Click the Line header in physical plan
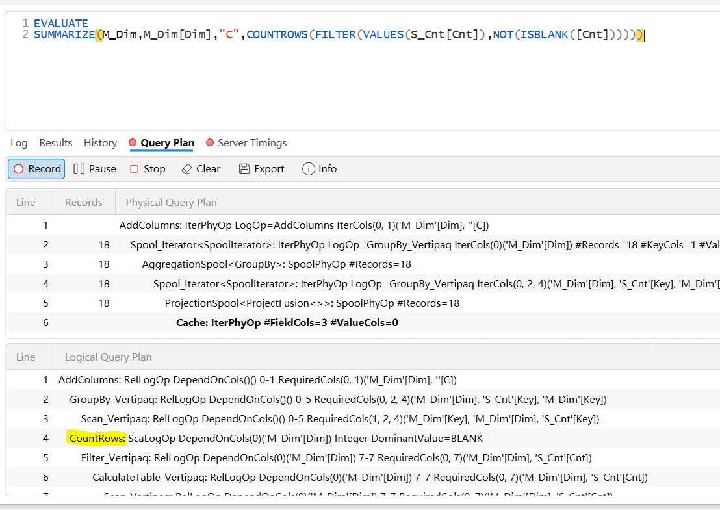This screenshot has width=720, height=510. tap(26, 203)
